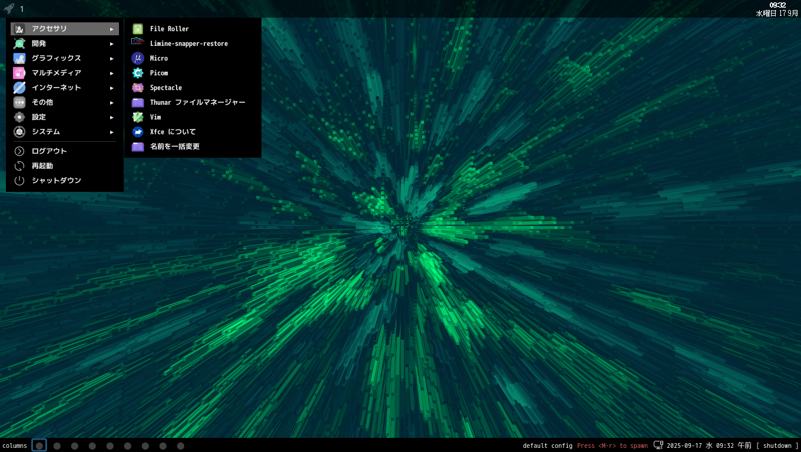This screenshot has height=452, width=801.
Task: Click the 'default config' text
Action: coord(547,446)
